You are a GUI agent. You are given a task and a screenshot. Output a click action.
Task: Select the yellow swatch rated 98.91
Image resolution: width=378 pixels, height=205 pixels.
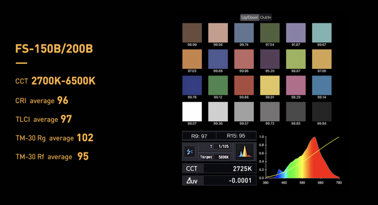(x=269, y=85)
